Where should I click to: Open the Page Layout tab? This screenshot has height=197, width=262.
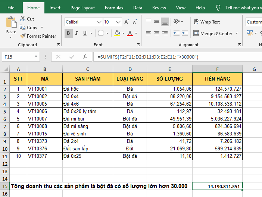(x=82, y=8)
